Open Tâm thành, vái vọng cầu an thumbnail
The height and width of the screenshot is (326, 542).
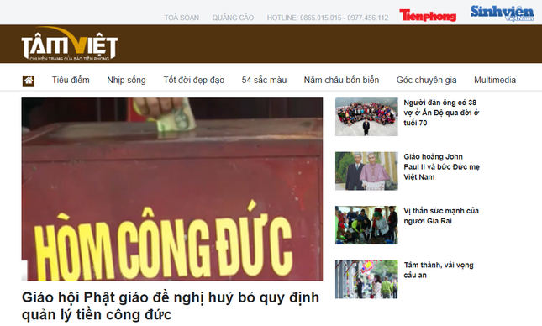366,279
